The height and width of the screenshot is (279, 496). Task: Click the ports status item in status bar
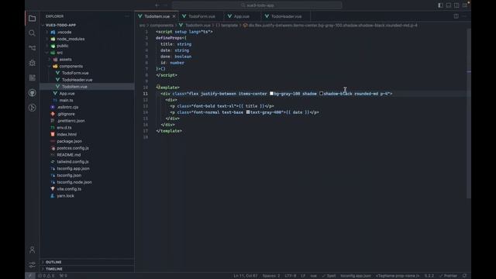pos(64,276)
